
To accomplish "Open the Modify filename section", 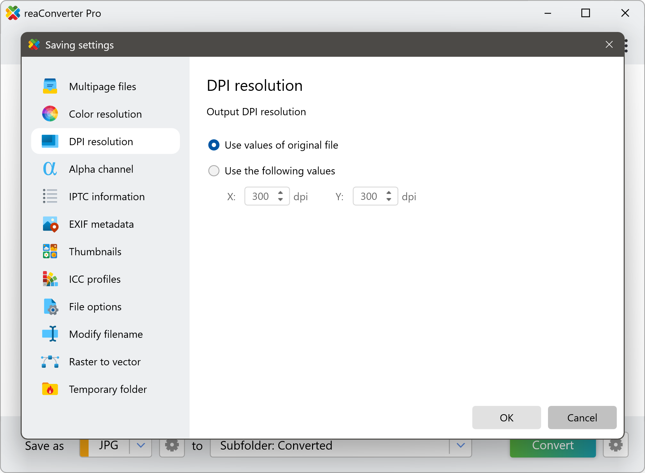I will 106,334.
